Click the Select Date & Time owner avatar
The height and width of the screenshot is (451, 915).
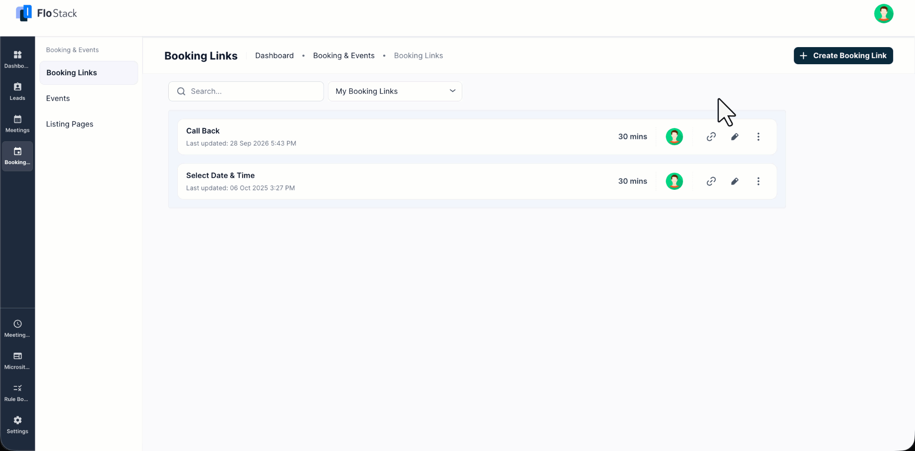[x=674, y=181]
